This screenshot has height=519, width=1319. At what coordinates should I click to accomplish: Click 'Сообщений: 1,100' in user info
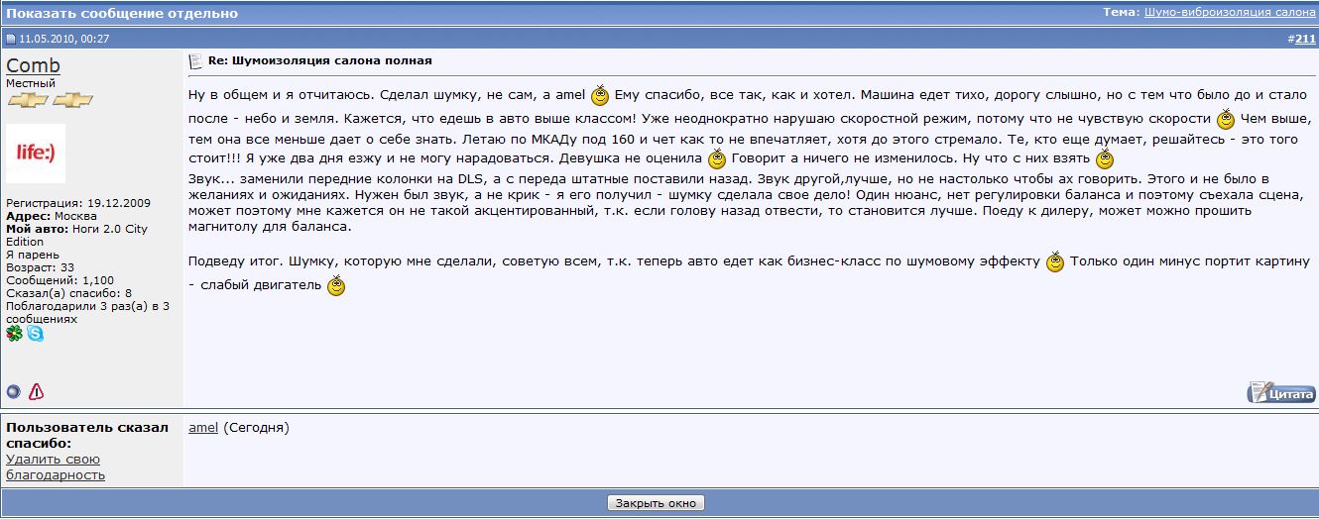(60, 280)
